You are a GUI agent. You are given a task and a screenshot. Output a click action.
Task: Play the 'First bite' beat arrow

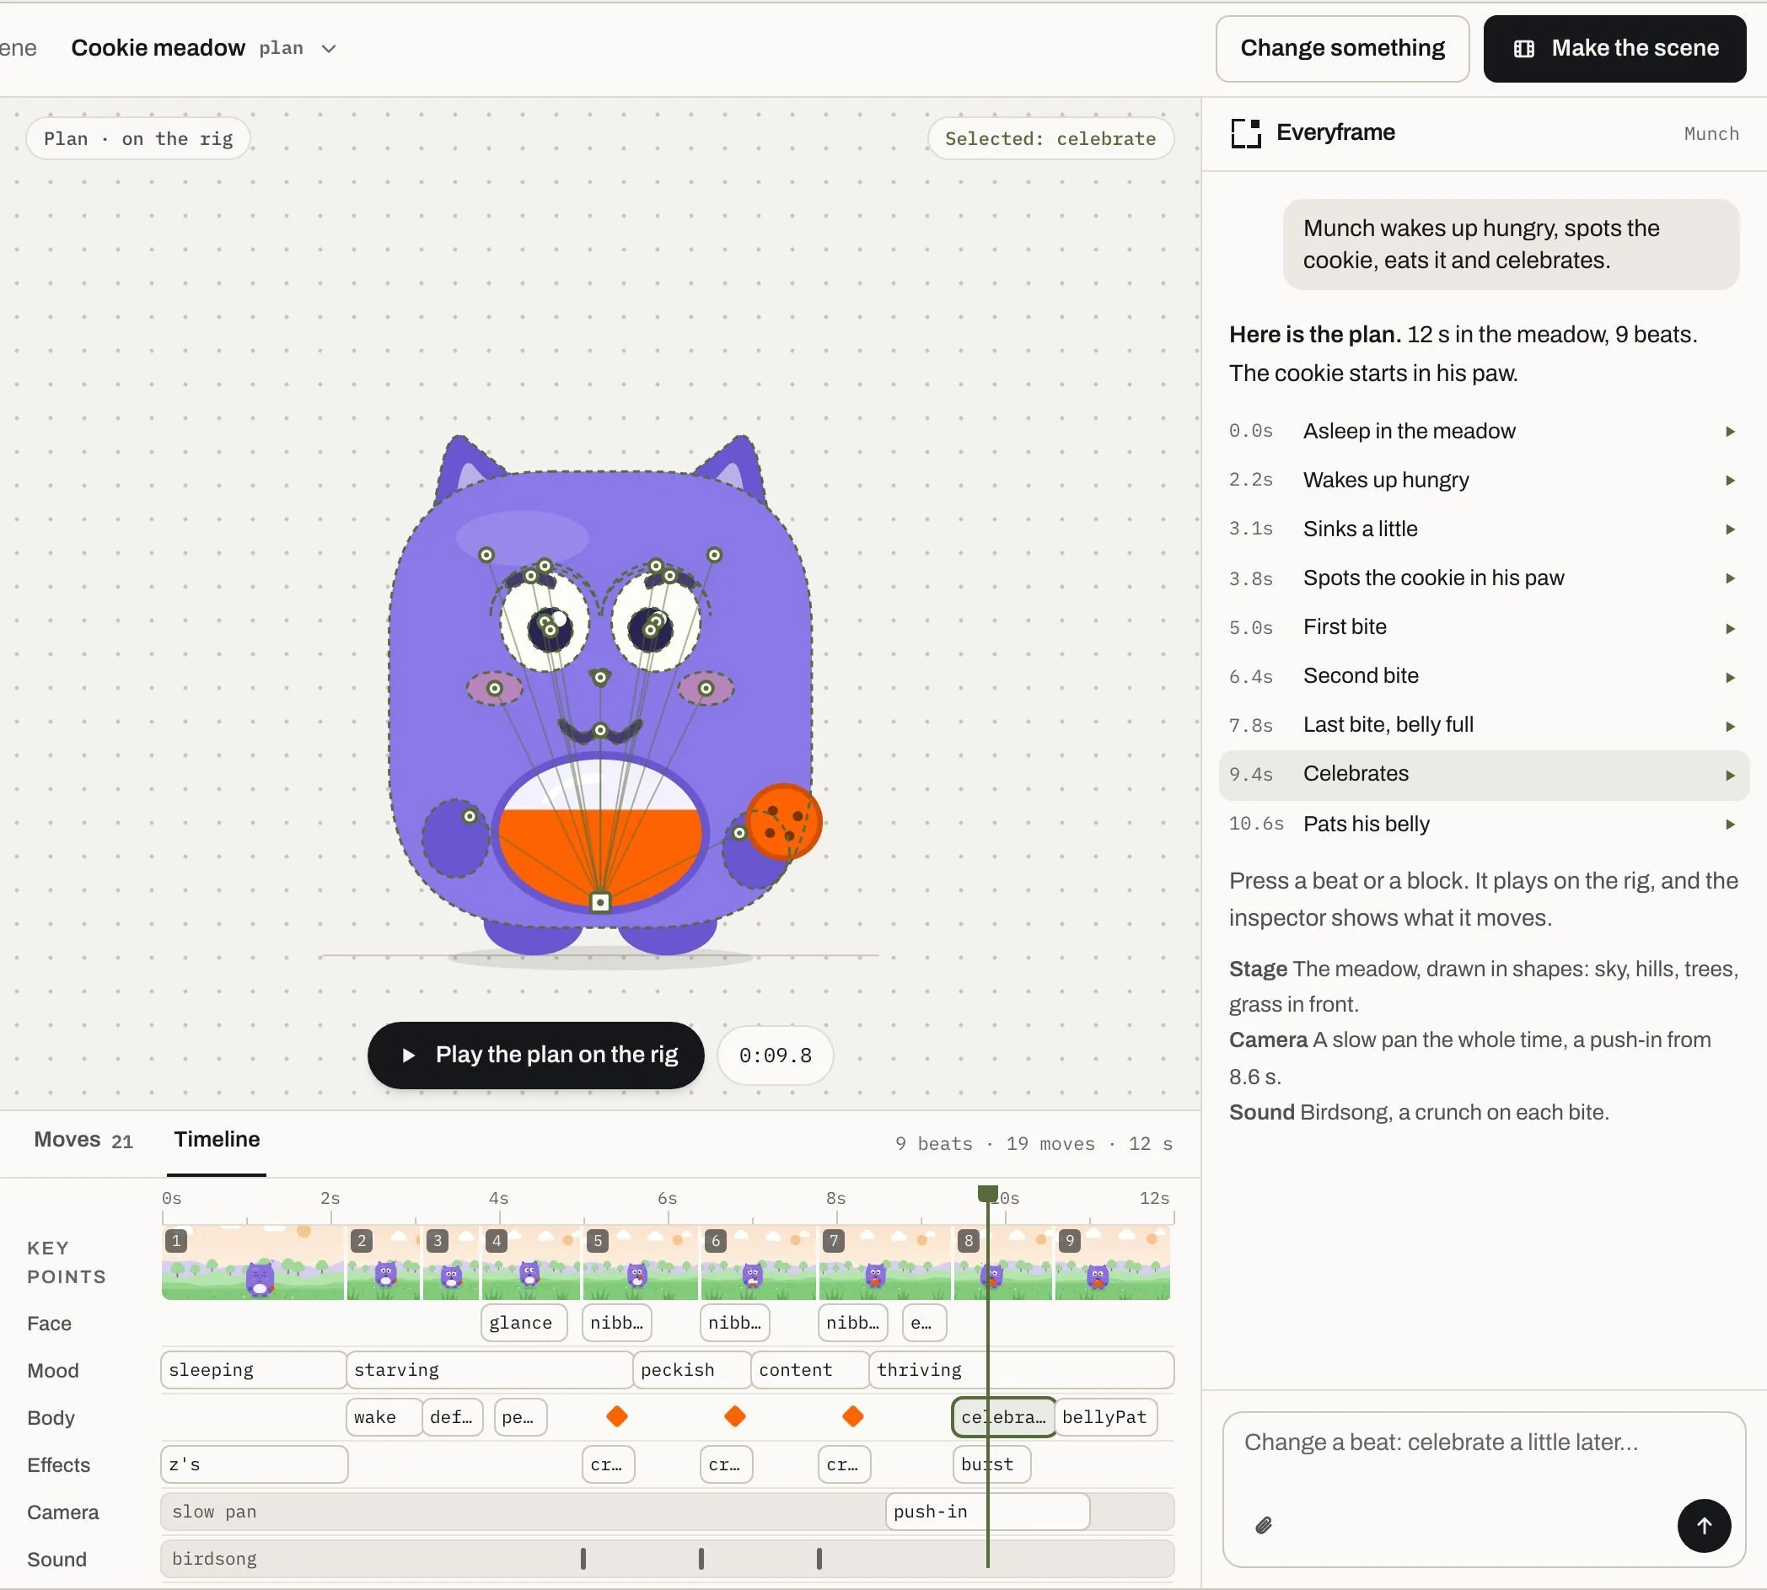pos(1729,629)
